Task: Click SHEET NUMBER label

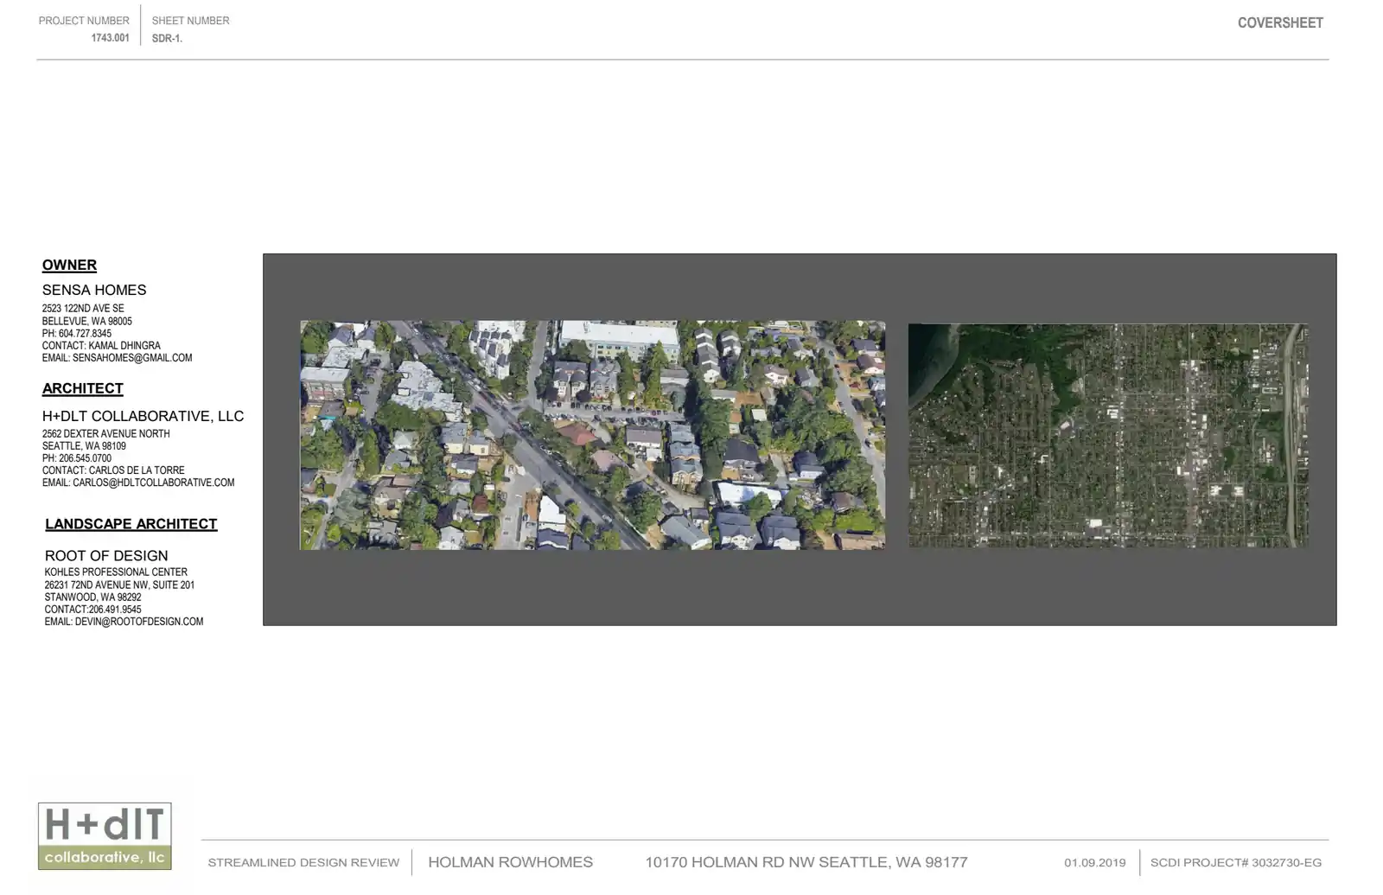Action: coord(190,21)
